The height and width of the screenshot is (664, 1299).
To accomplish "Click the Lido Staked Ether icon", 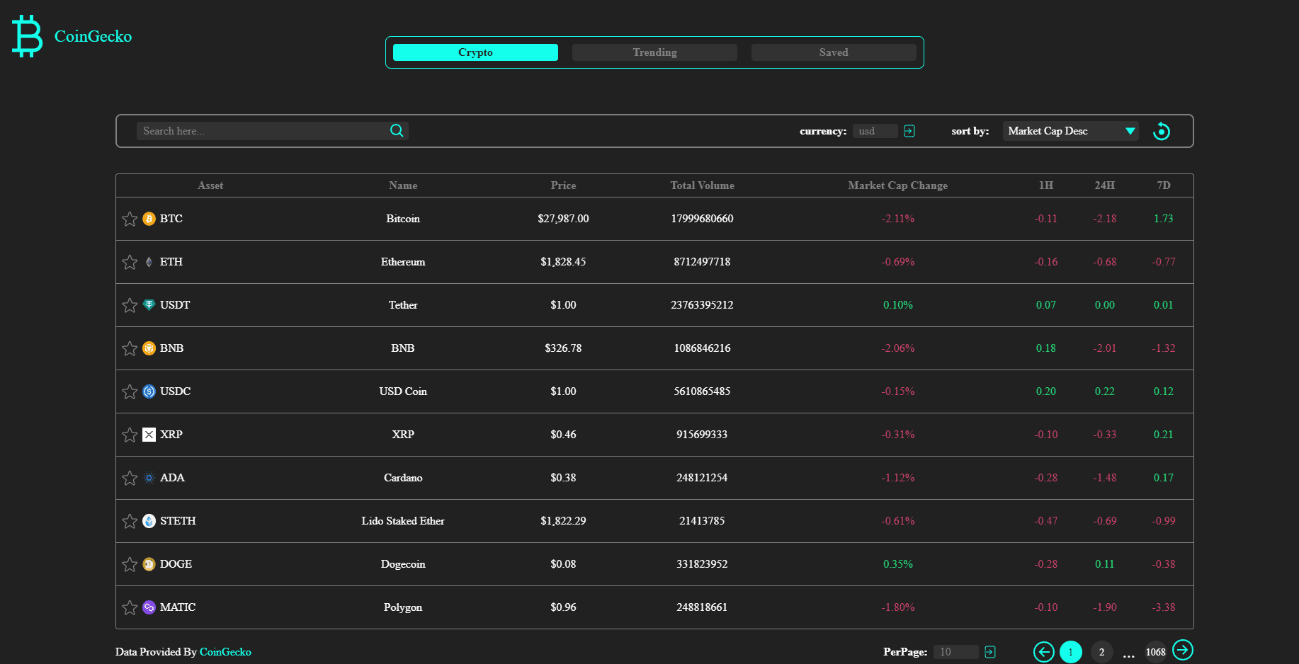I will pos(149,521).
